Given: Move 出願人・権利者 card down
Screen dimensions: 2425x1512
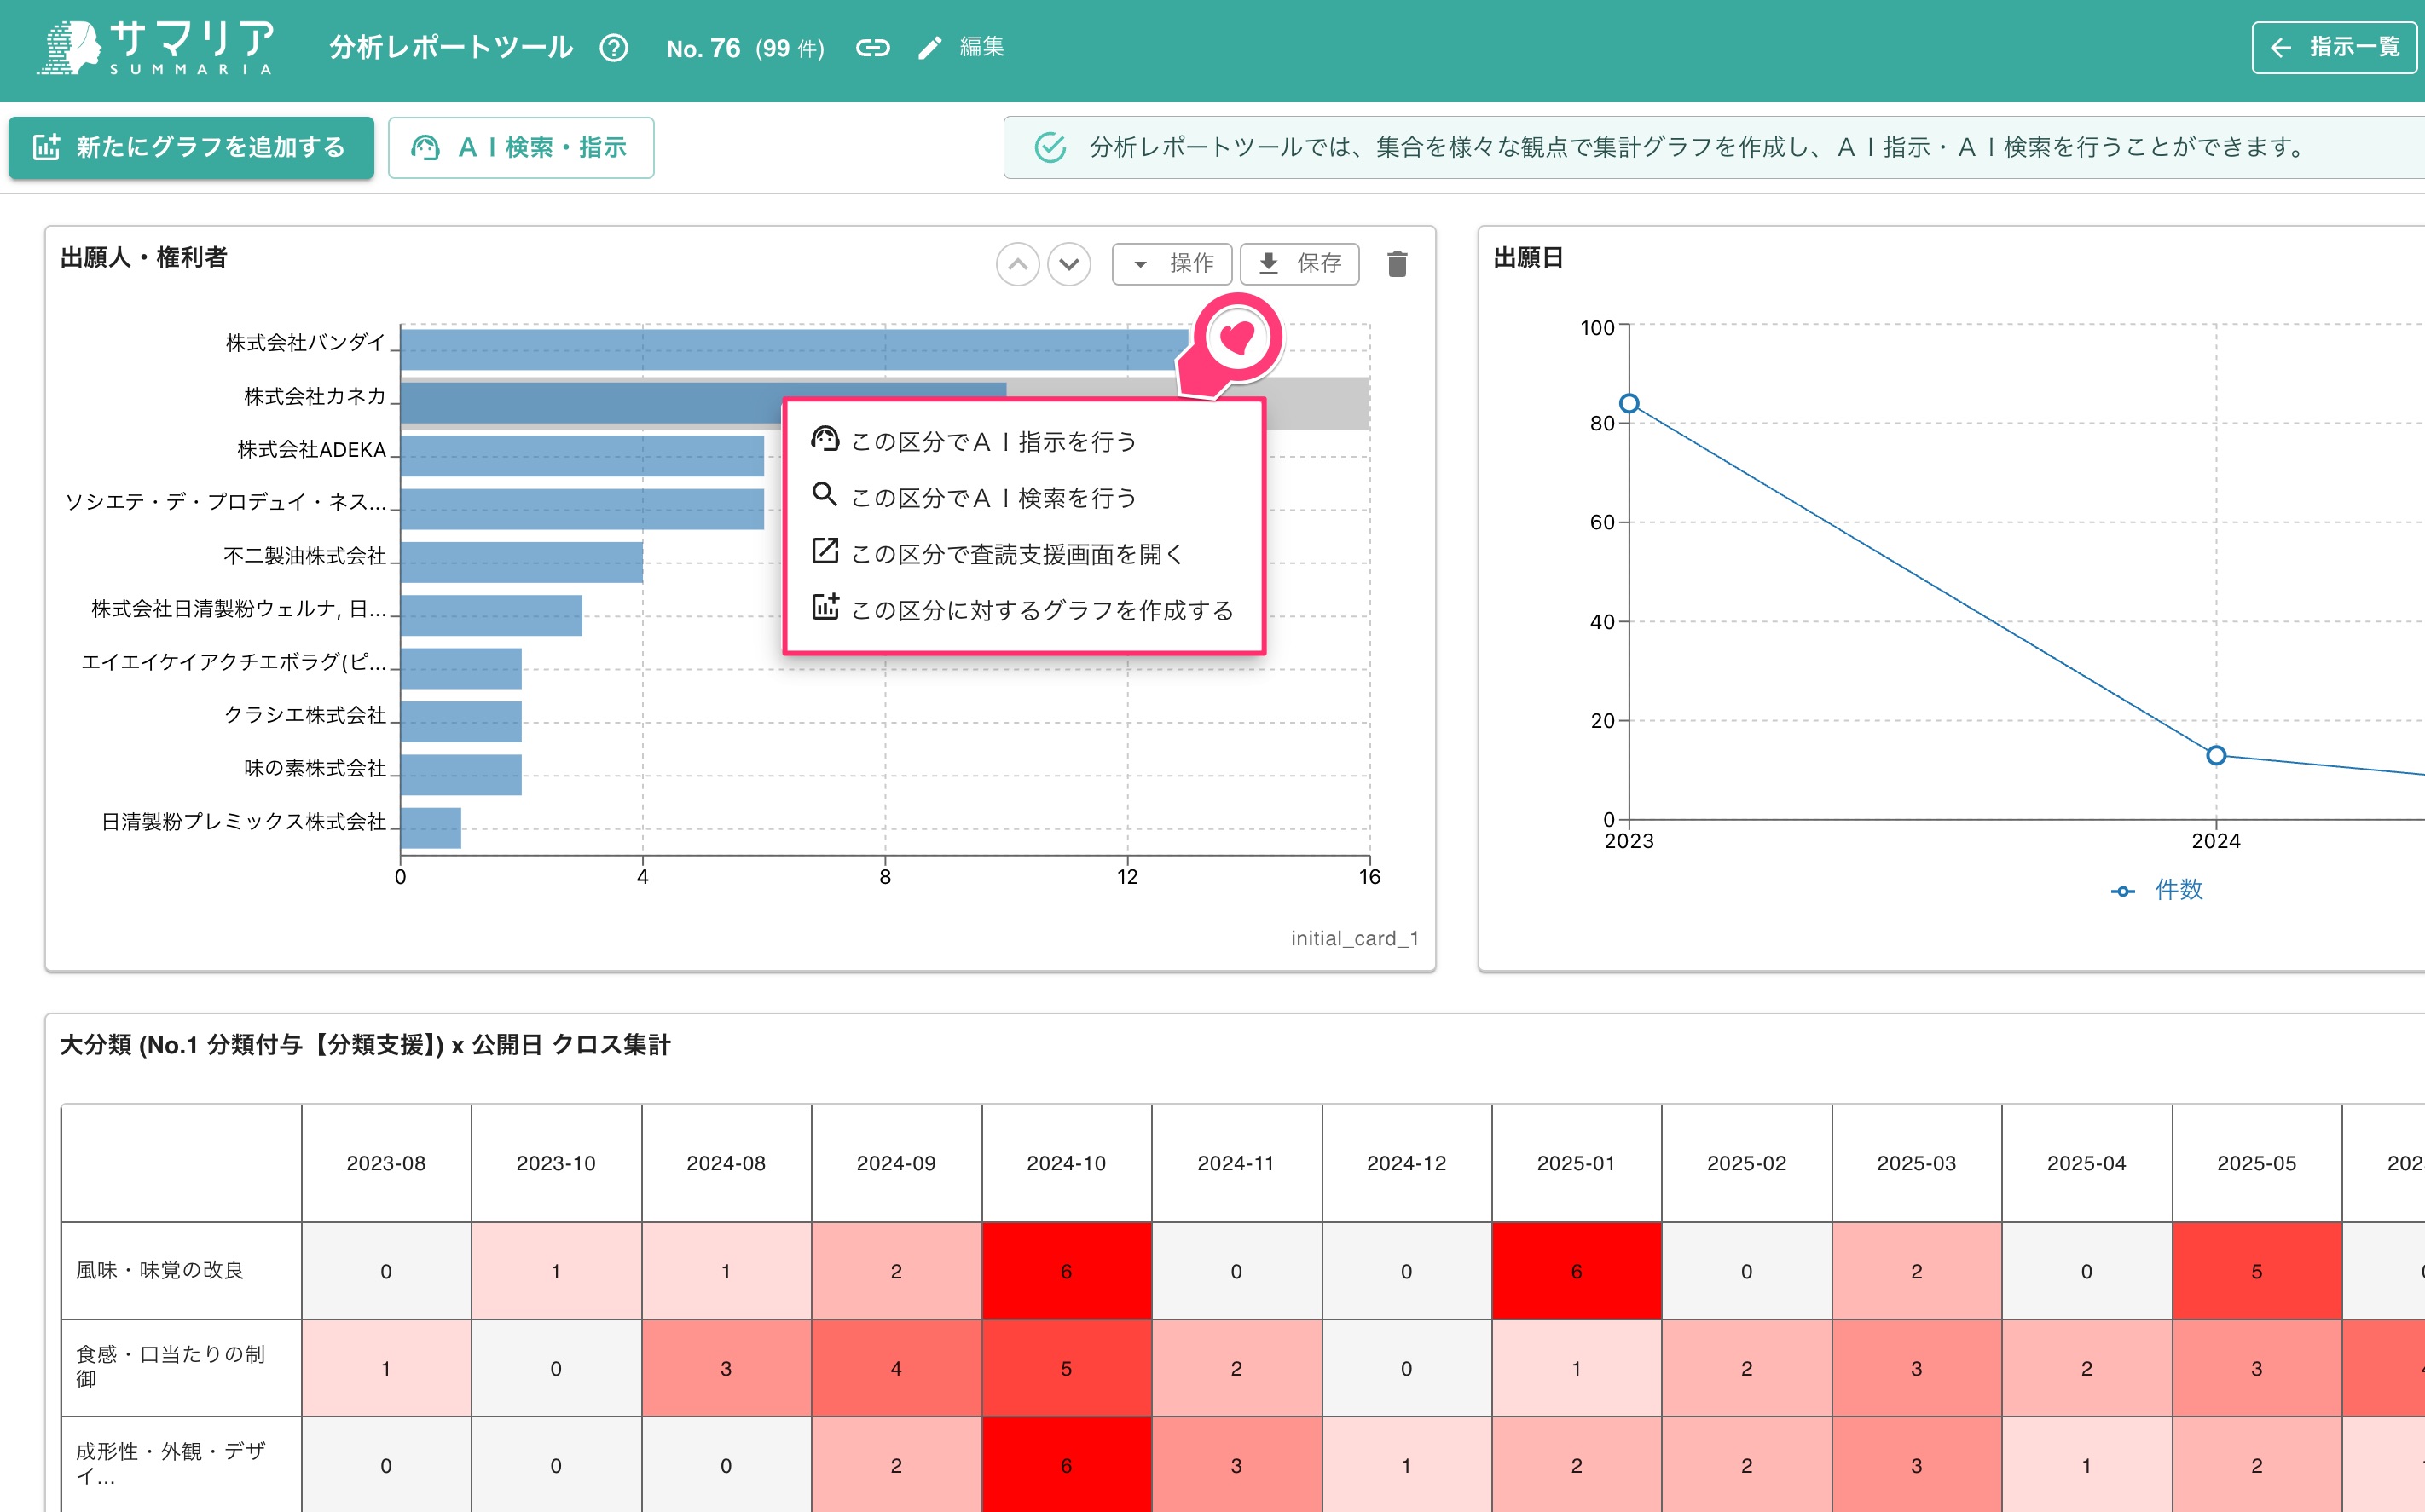Looking at the screenshot, I should (1069, 264).
